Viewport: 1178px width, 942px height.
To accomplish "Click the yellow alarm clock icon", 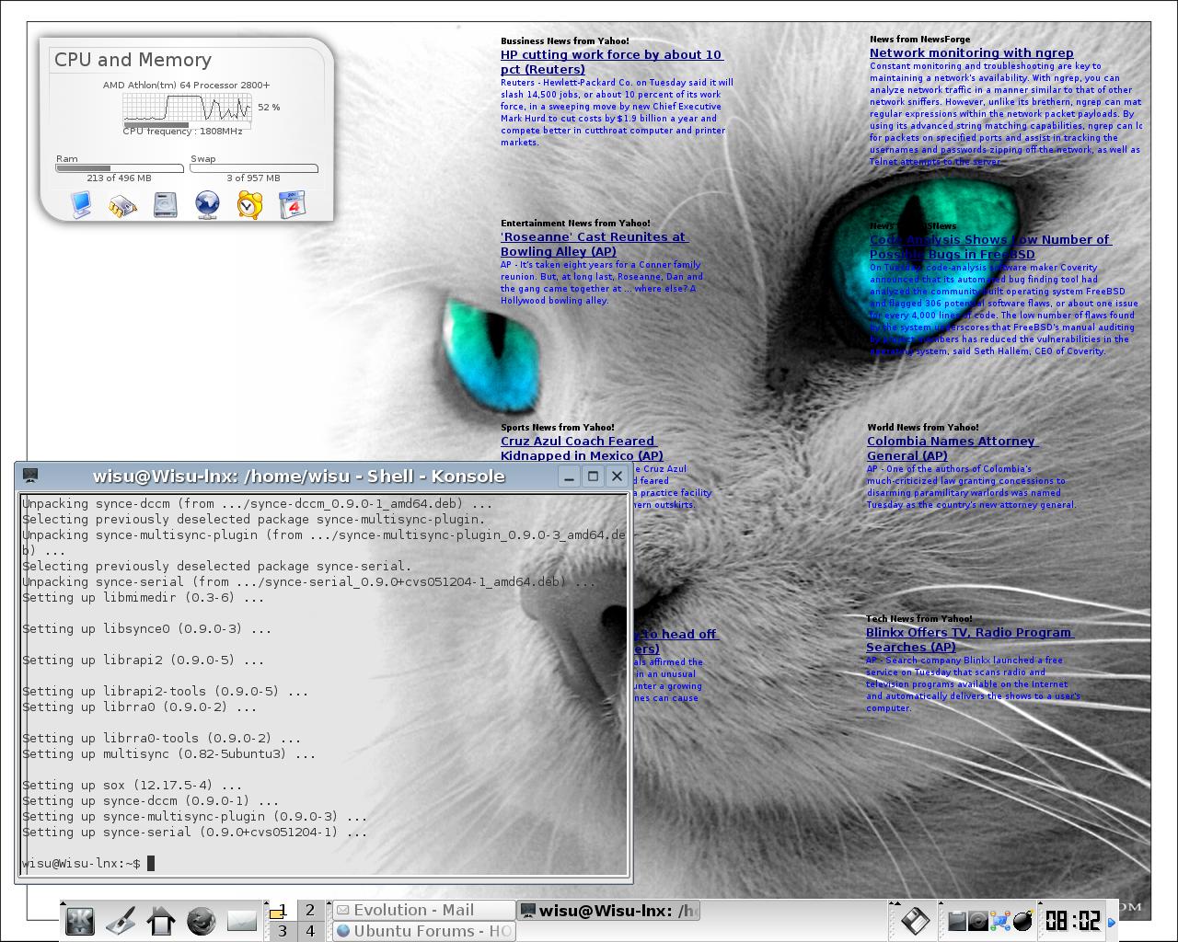I will pyautogui.click(x=249, y=204).
